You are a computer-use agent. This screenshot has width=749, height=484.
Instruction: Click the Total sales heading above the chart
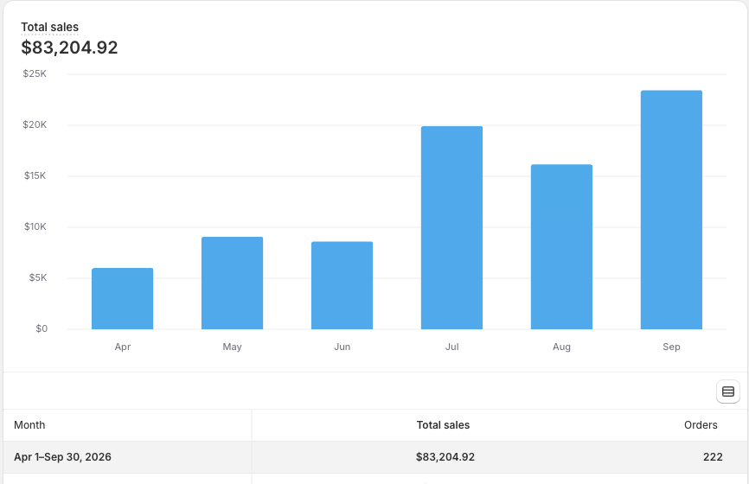49,27
